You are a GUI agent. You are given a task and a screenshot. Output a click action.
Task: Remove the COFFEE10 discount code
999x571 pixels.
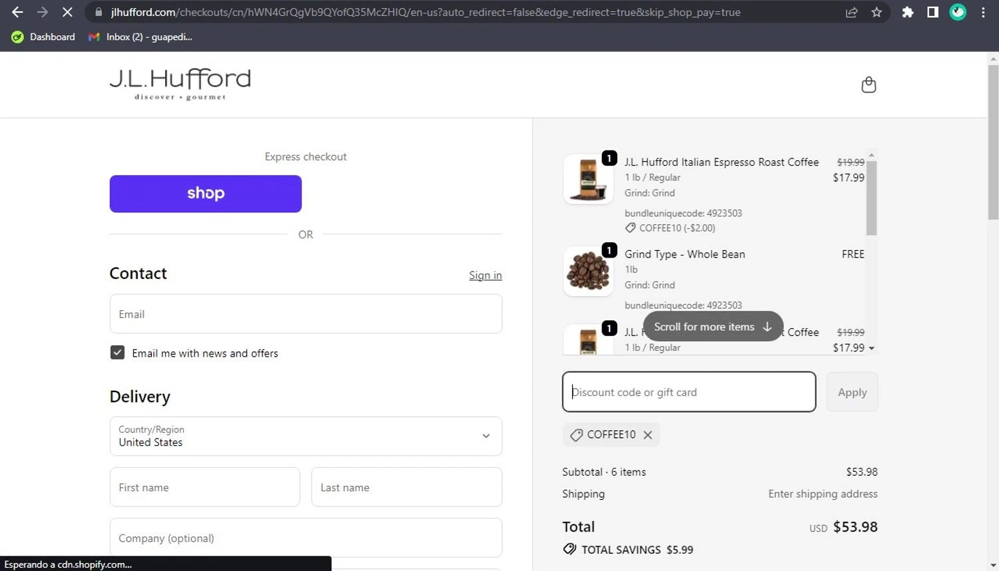(647, 435)
